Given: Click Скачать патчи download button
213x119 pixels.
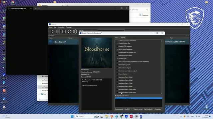Looking at the screenshot, I should point(138,109).
